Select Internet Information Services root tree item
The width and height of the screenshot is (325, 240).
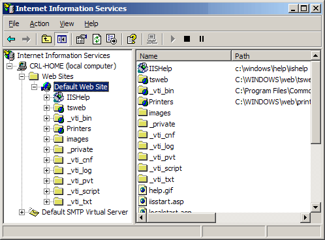[63, 55]
